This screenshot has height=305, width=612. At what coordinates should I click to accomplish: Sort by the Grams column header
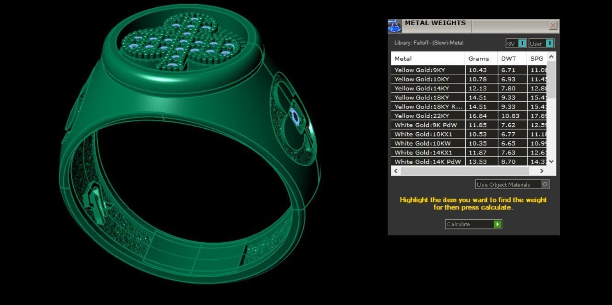[481, 59]
